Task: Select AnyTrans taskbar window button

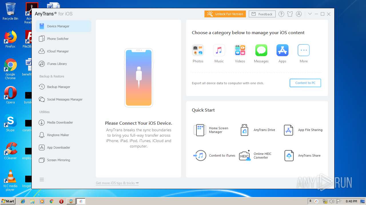Action: point(81,201)
